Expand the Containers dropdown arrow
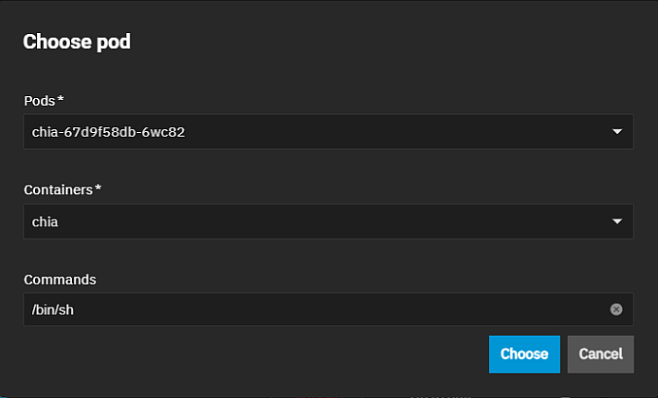This screenshot has height=398, width=658. pyautogui.click(x=617, y=221)
